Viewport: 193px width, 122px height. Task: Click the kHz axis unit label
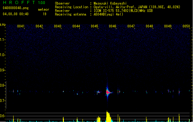pyautogui.click(x=3, y=24)
